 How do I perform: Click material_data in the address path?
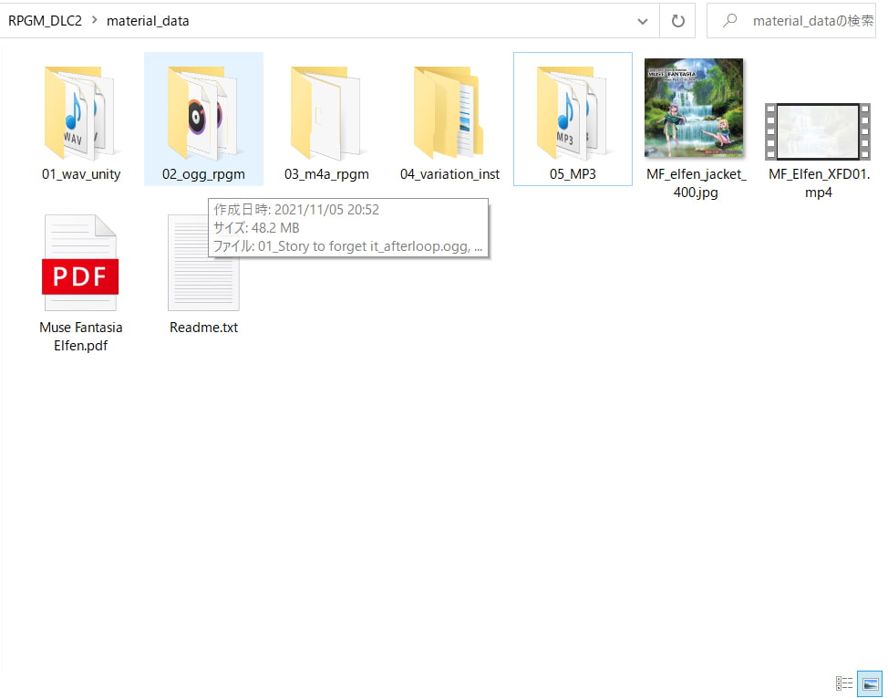[x=148, y=21]
